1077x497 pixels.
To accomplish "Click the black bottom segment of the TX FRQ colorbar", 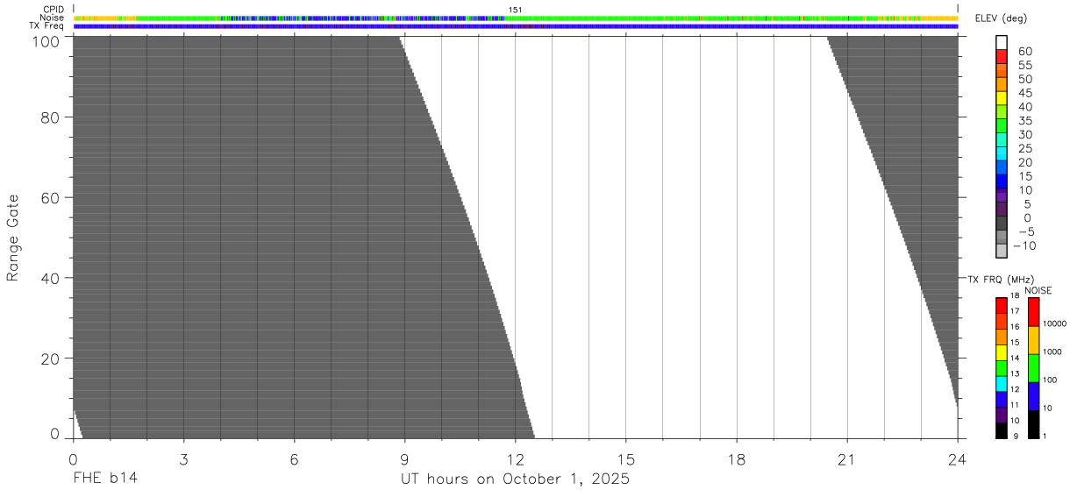I will 1002,431.
